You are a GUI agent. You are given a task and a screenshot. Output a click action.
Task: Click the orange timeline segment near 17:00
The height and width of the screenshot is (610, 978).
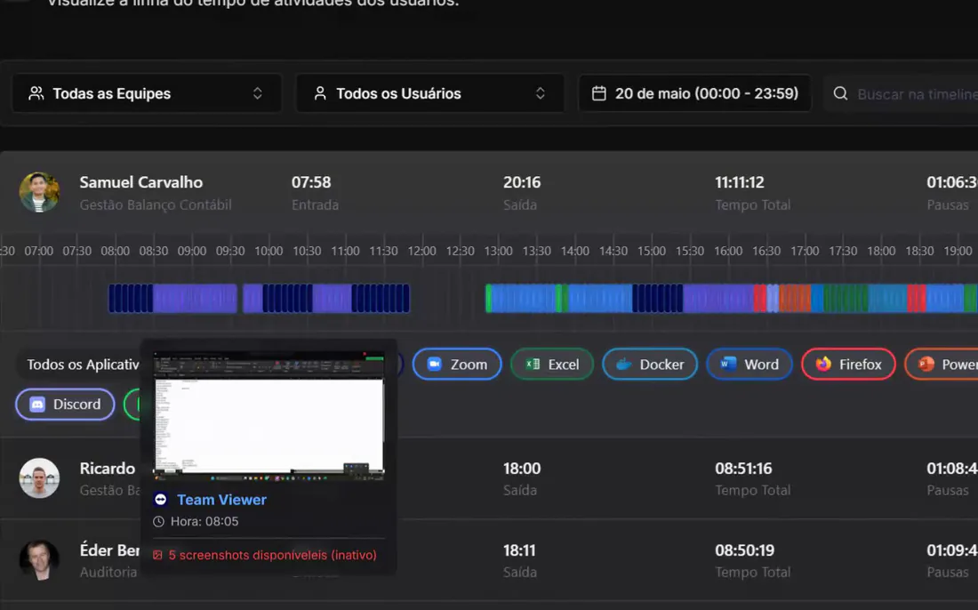[x=795, y=298]
